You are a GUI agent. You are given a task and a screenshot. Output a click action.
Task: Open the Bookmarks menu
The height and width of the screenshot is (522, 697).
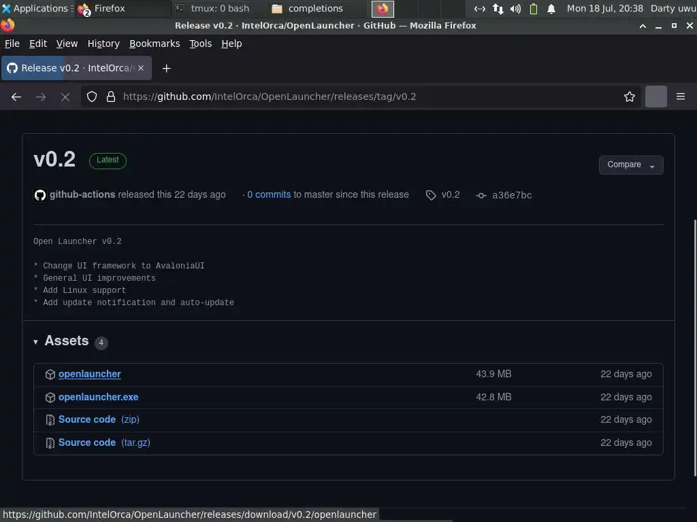[x=155, y=43]
